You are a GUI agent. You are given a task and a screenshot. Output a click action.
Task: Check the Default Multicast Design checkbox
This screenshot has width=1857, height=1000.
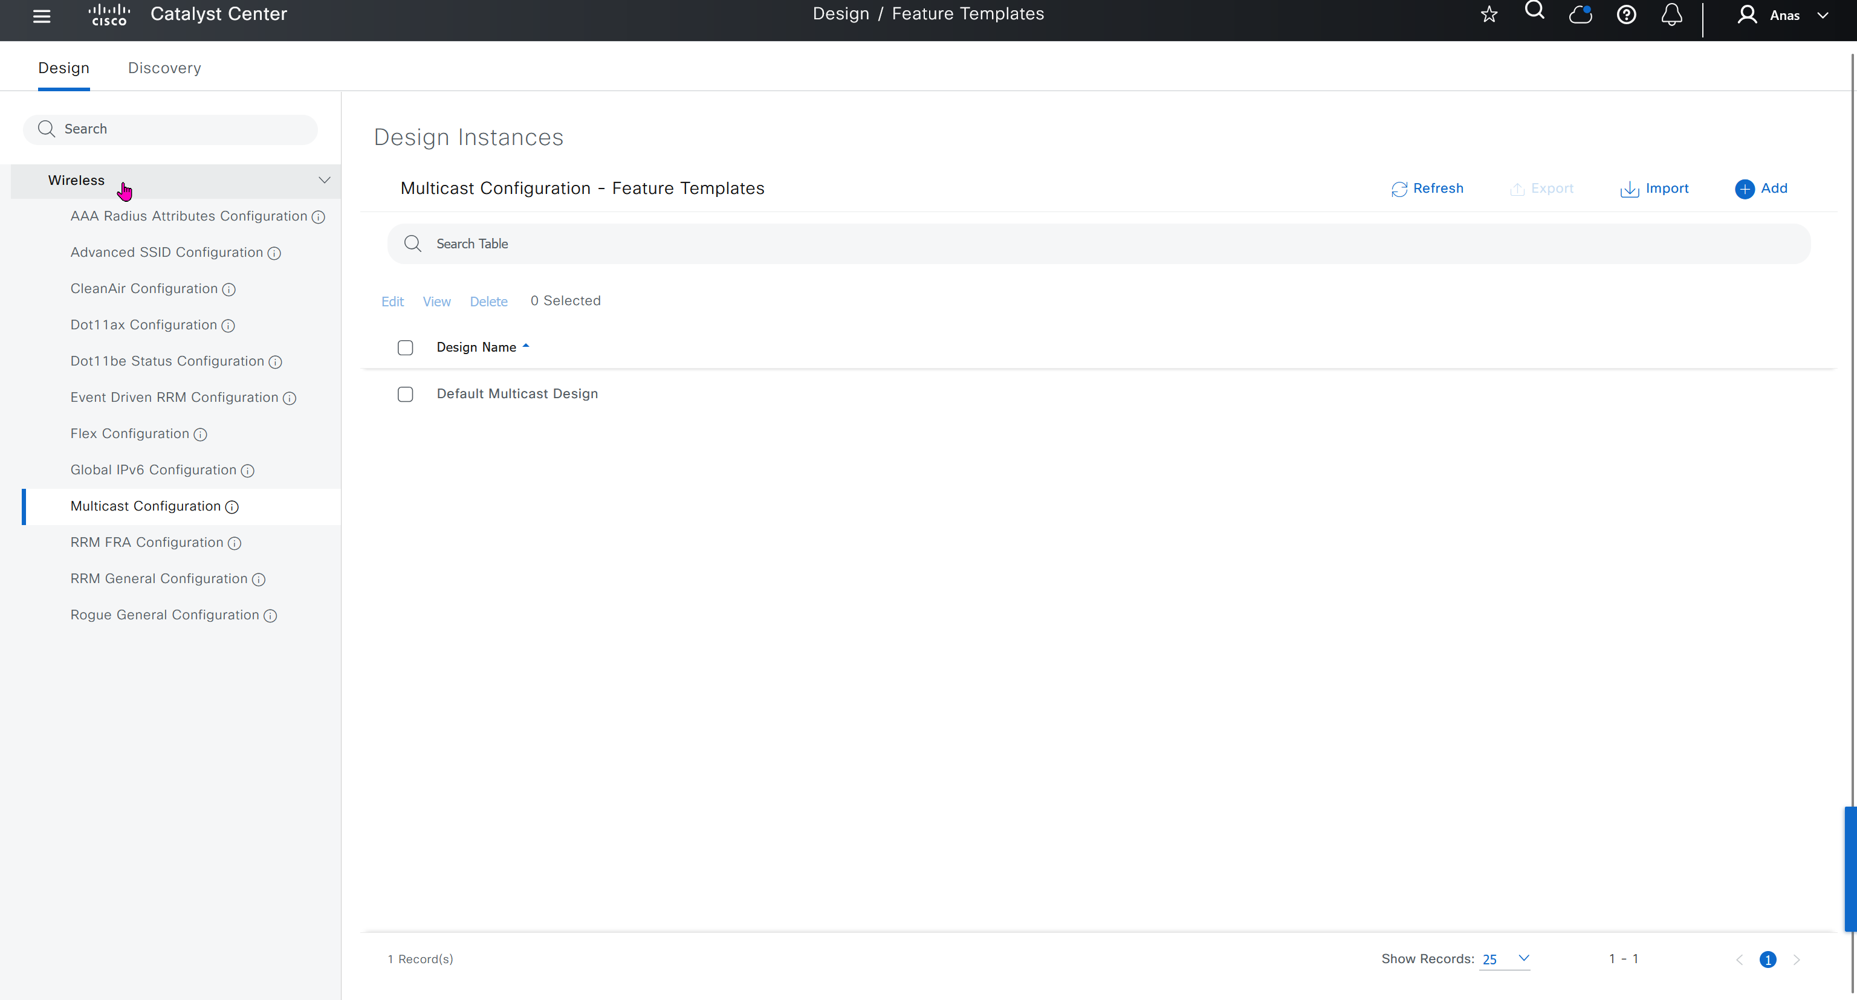tap(405, 394)
